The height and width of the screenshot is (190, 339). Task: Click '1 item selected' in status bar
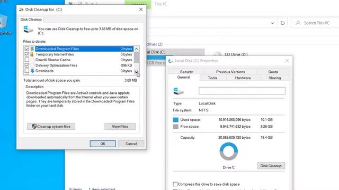click(102, 189)
